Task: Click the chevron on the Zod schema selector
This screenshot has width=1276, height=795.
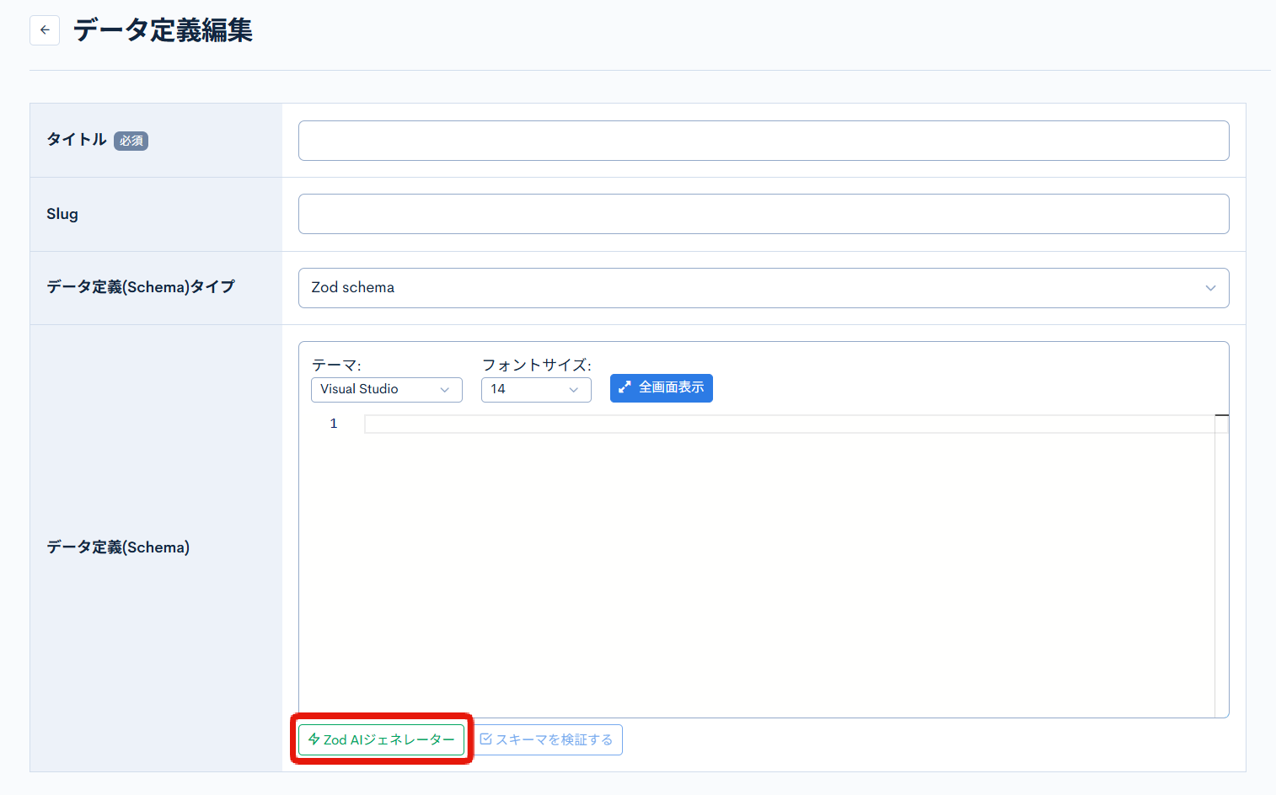Action: [1211, 287]
